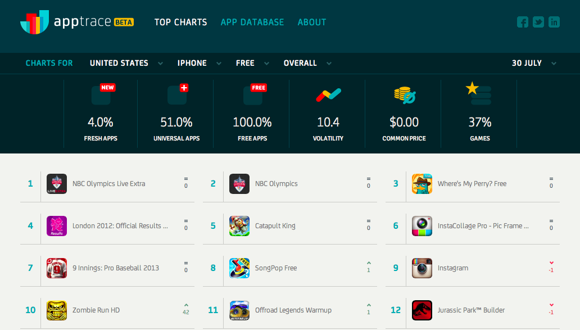580x330 pixels.
Task: Go to the Top Charts tab
Action: pyautogui.click(x=181, y=22)
